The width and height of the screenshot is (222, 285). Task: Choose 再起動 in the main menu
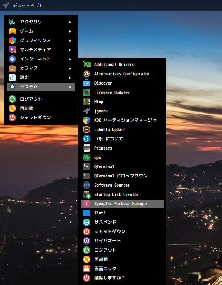pos(41,108)
